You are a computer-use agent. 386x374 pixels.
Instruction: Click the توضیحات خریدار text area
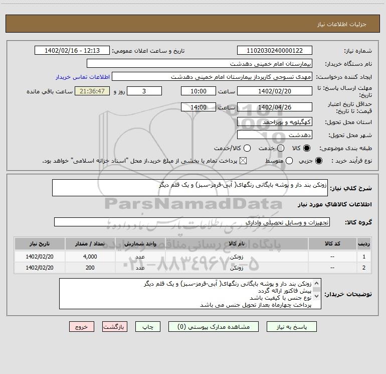click(x=190, y=294)
